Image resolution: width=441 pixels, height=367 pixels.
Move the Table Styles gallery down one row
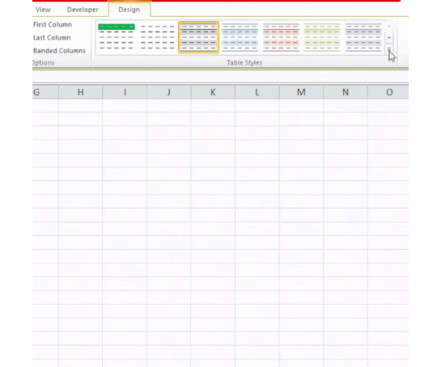[x=389, y=37]
